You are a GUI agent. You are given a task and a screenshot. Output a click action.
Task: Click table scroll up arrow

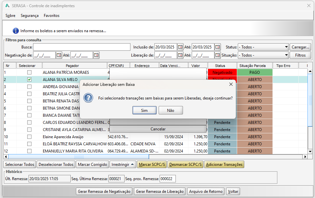point(310,71)
